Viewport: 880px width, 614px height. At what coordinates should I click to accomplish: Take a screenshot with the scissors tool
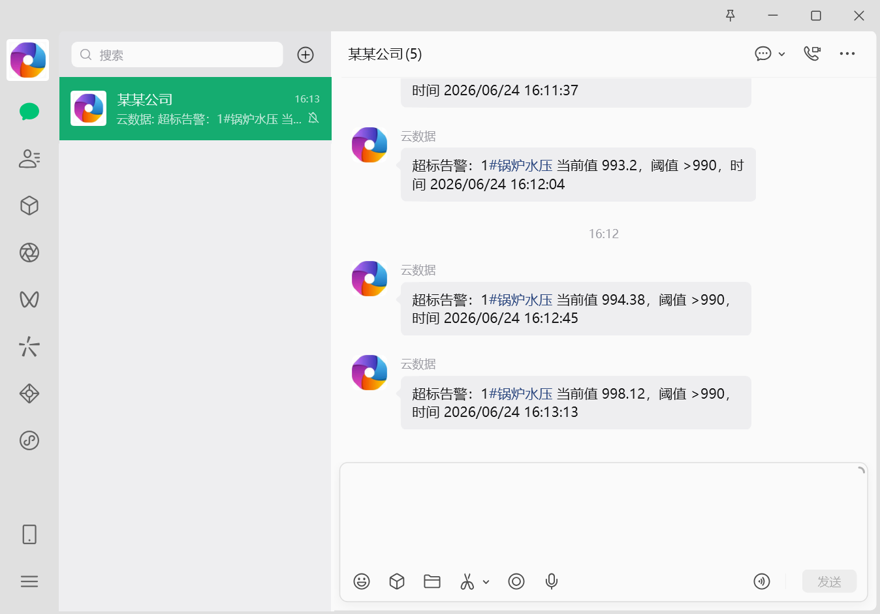click(x=467, y=581)
